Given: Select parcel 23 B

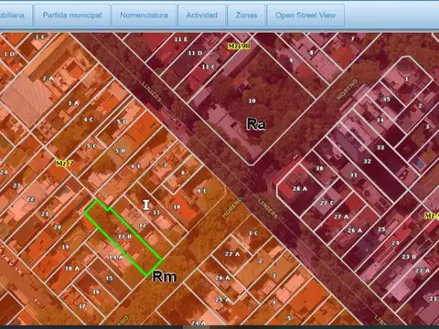Looking at the screenshot, I should tap(409, 257).
